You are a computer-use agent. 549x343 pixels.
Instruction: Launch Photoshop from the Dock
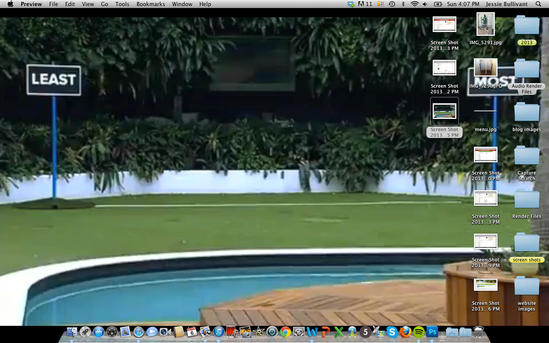[433, 332]
